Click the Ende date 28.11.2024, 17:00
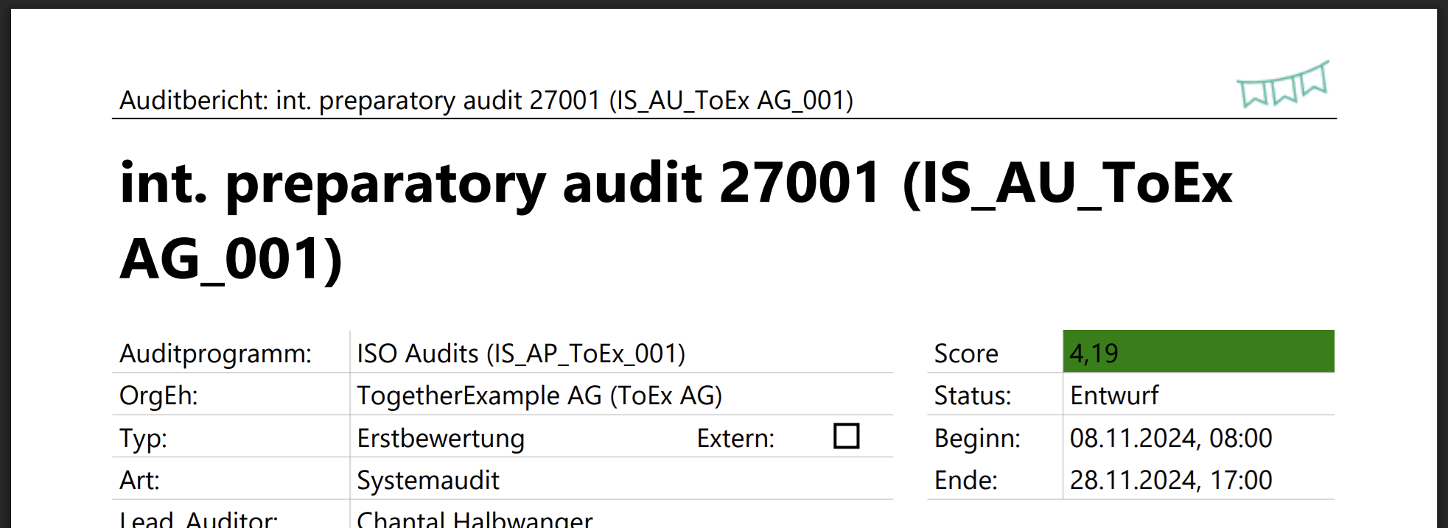The height and width of the screenshot is (528, 1448). click(x=1170, y=480)
